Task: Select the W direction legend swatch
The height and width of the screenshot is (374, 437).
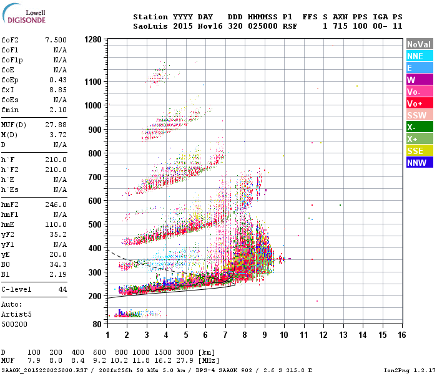Action: click(420, 80)
